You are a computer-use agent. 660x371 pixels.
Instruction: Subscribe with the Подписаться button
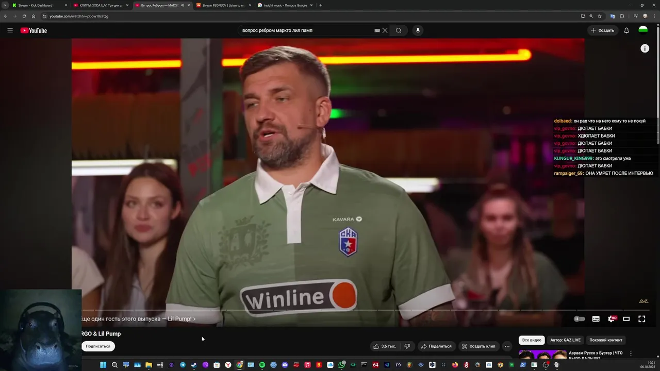(x=98, y=346)
